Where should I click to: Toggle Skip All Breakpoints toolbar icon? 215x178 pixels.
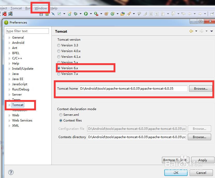[x=53, y=14]
